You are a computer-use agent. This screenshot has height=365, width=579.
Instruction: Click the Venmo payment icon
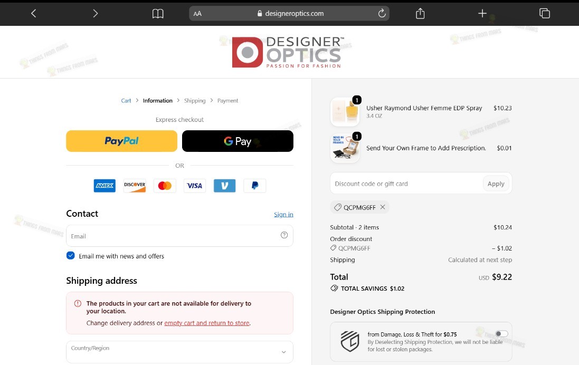coord(224,186)
